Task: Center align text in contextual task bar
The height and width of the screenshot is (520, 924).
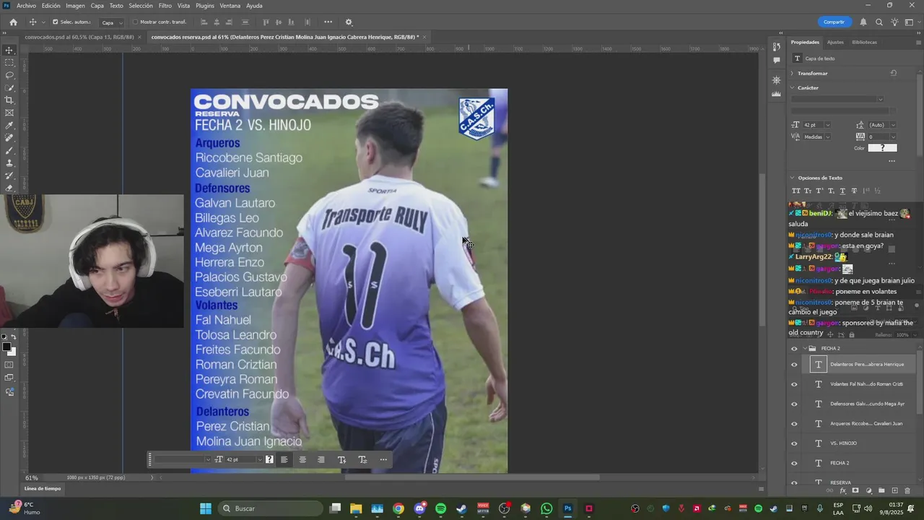Action: click(302, 459)
